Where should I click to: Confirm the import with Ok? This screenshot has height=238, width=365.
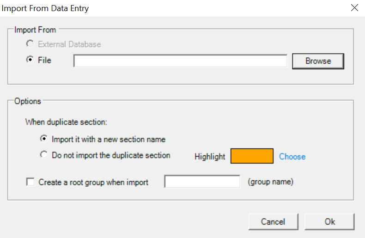329,222
